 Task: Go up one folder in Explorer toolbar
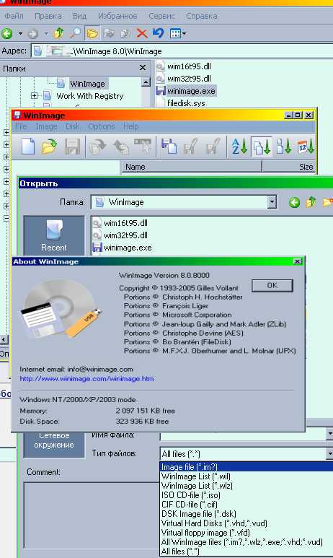click(58, 33)
